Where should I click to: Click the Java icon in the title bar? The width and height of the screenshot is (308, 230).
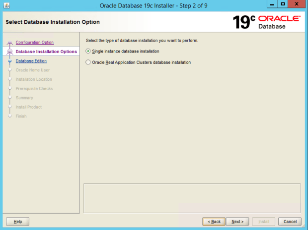point(6,5)
